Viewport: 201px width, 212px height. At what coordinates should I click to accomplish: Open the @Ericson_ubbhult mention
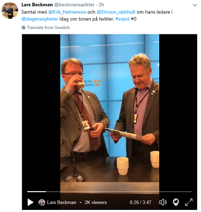pos(116,12)
